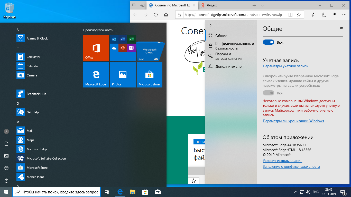Image resolution: width=351 pixels, height=197 pixels.
Task: Open Заявление о конфиденциальности link
Action: (x=291, y=166)
